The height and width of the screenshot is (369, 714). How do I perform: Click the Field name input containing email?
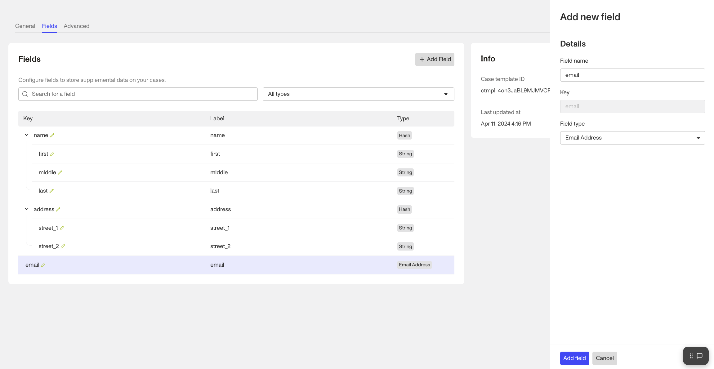point(632,75)
